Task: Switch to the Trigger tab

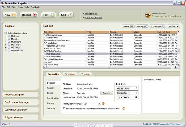Action: pyautogui.click(x=85, y=74)
